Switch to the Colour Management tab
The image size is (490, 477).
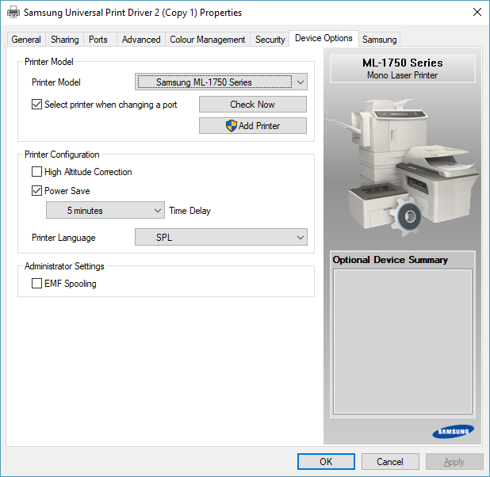point(208,40)
